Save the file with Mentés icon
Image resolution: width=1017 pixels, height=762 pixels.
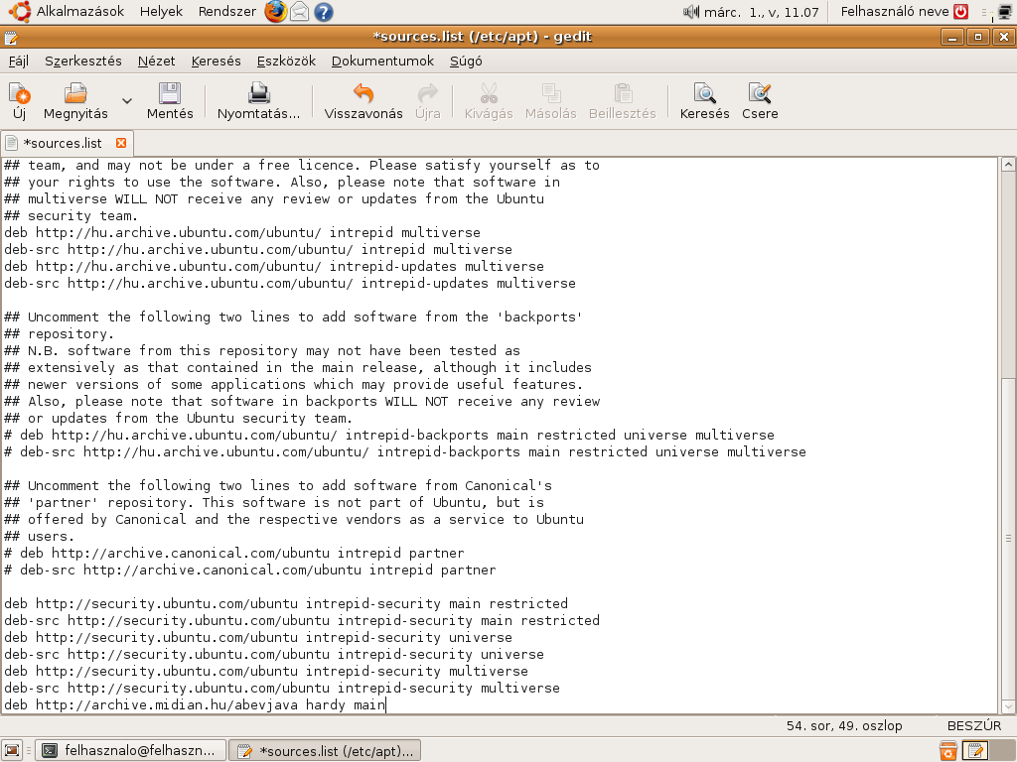click(x=170, y=101)
